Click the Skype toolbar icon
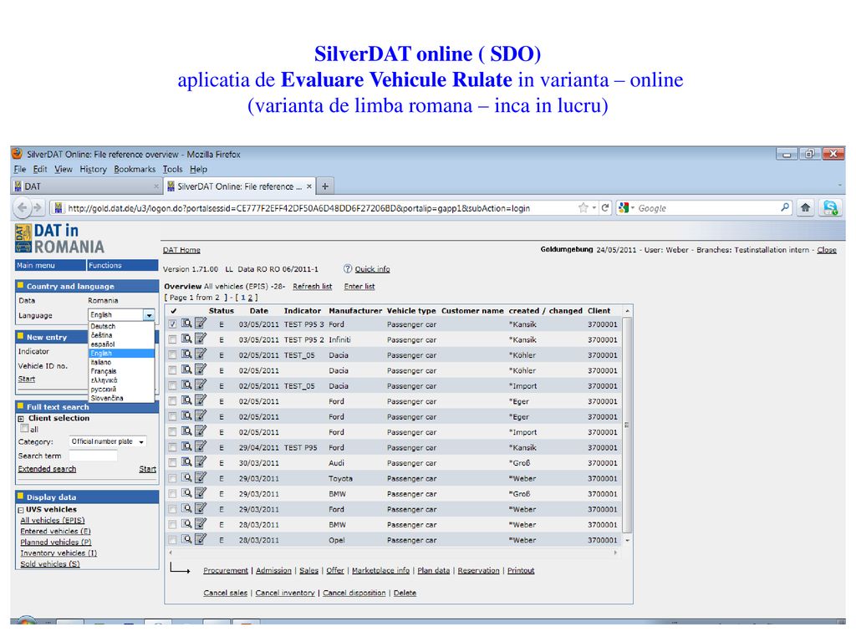Screen dimensions: 856x642 [x=830, y=207]
